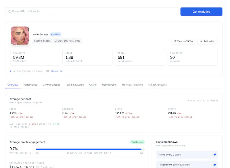Click the blue dot next to Last refreshed
Viewport: 230px width, 168px height.
click(11, 71)
